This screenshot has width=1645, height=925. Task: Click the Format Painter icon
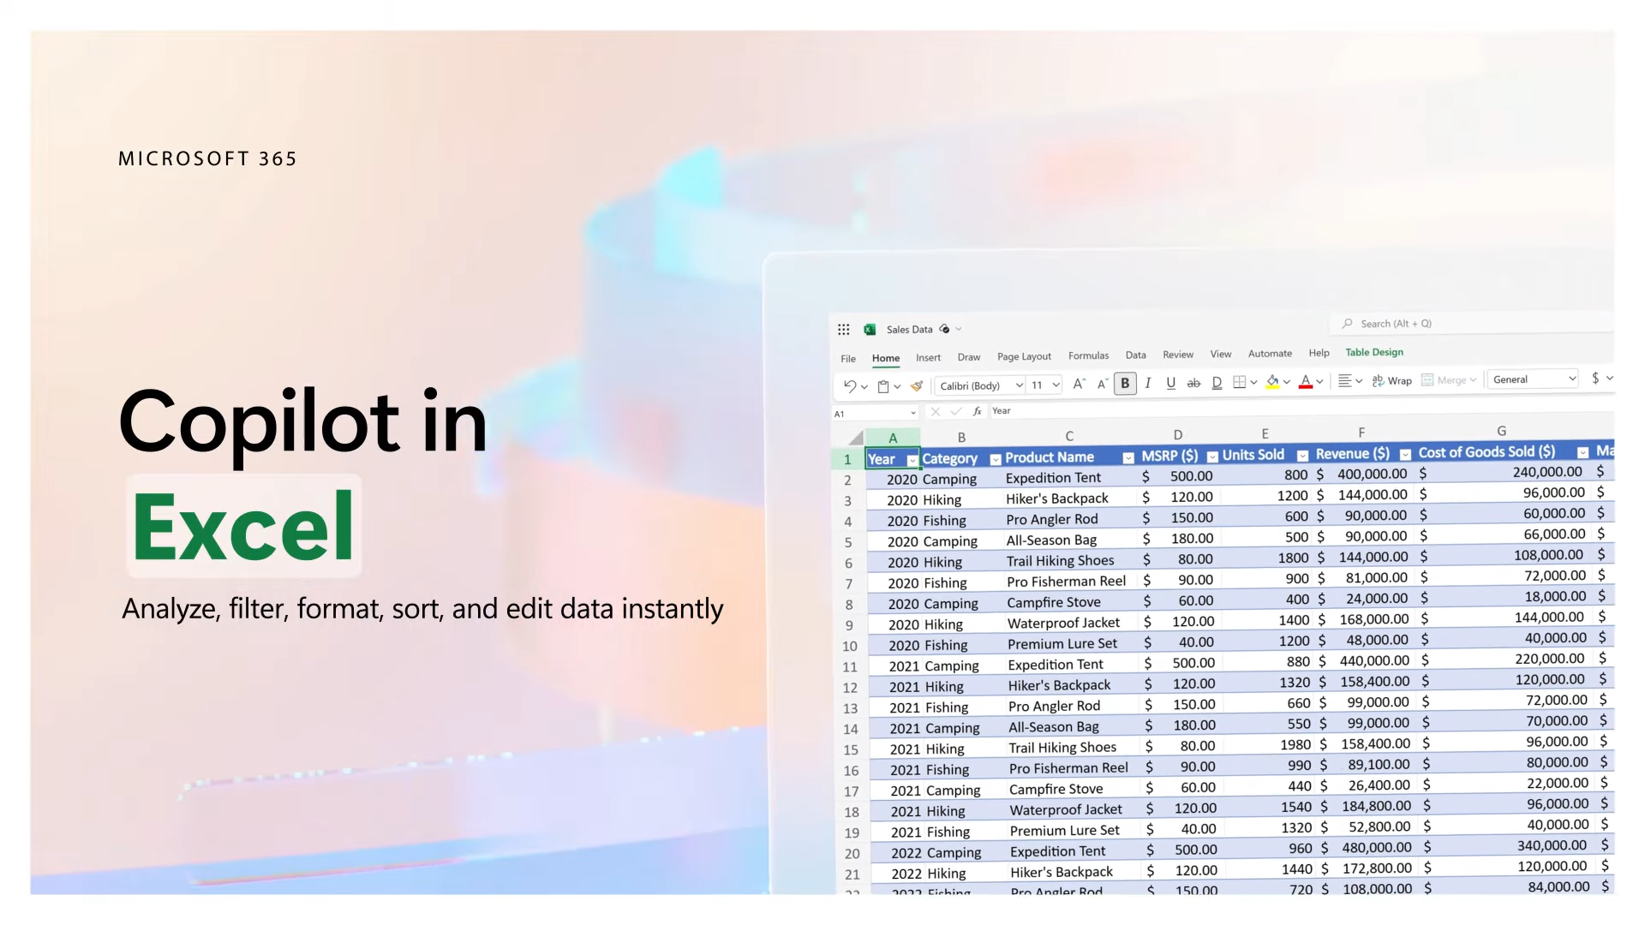click(916, 385)
